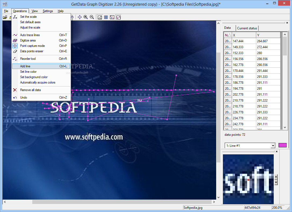This screenshot has height=212, width=292.
Task: Close the Operations menu via its title
Action: point(20,11)
